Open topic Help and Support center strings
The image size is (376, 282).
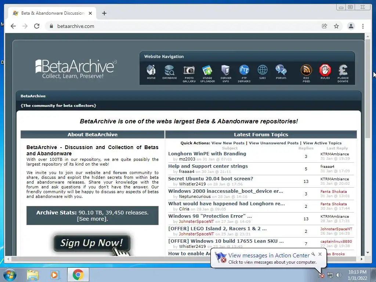208,166
